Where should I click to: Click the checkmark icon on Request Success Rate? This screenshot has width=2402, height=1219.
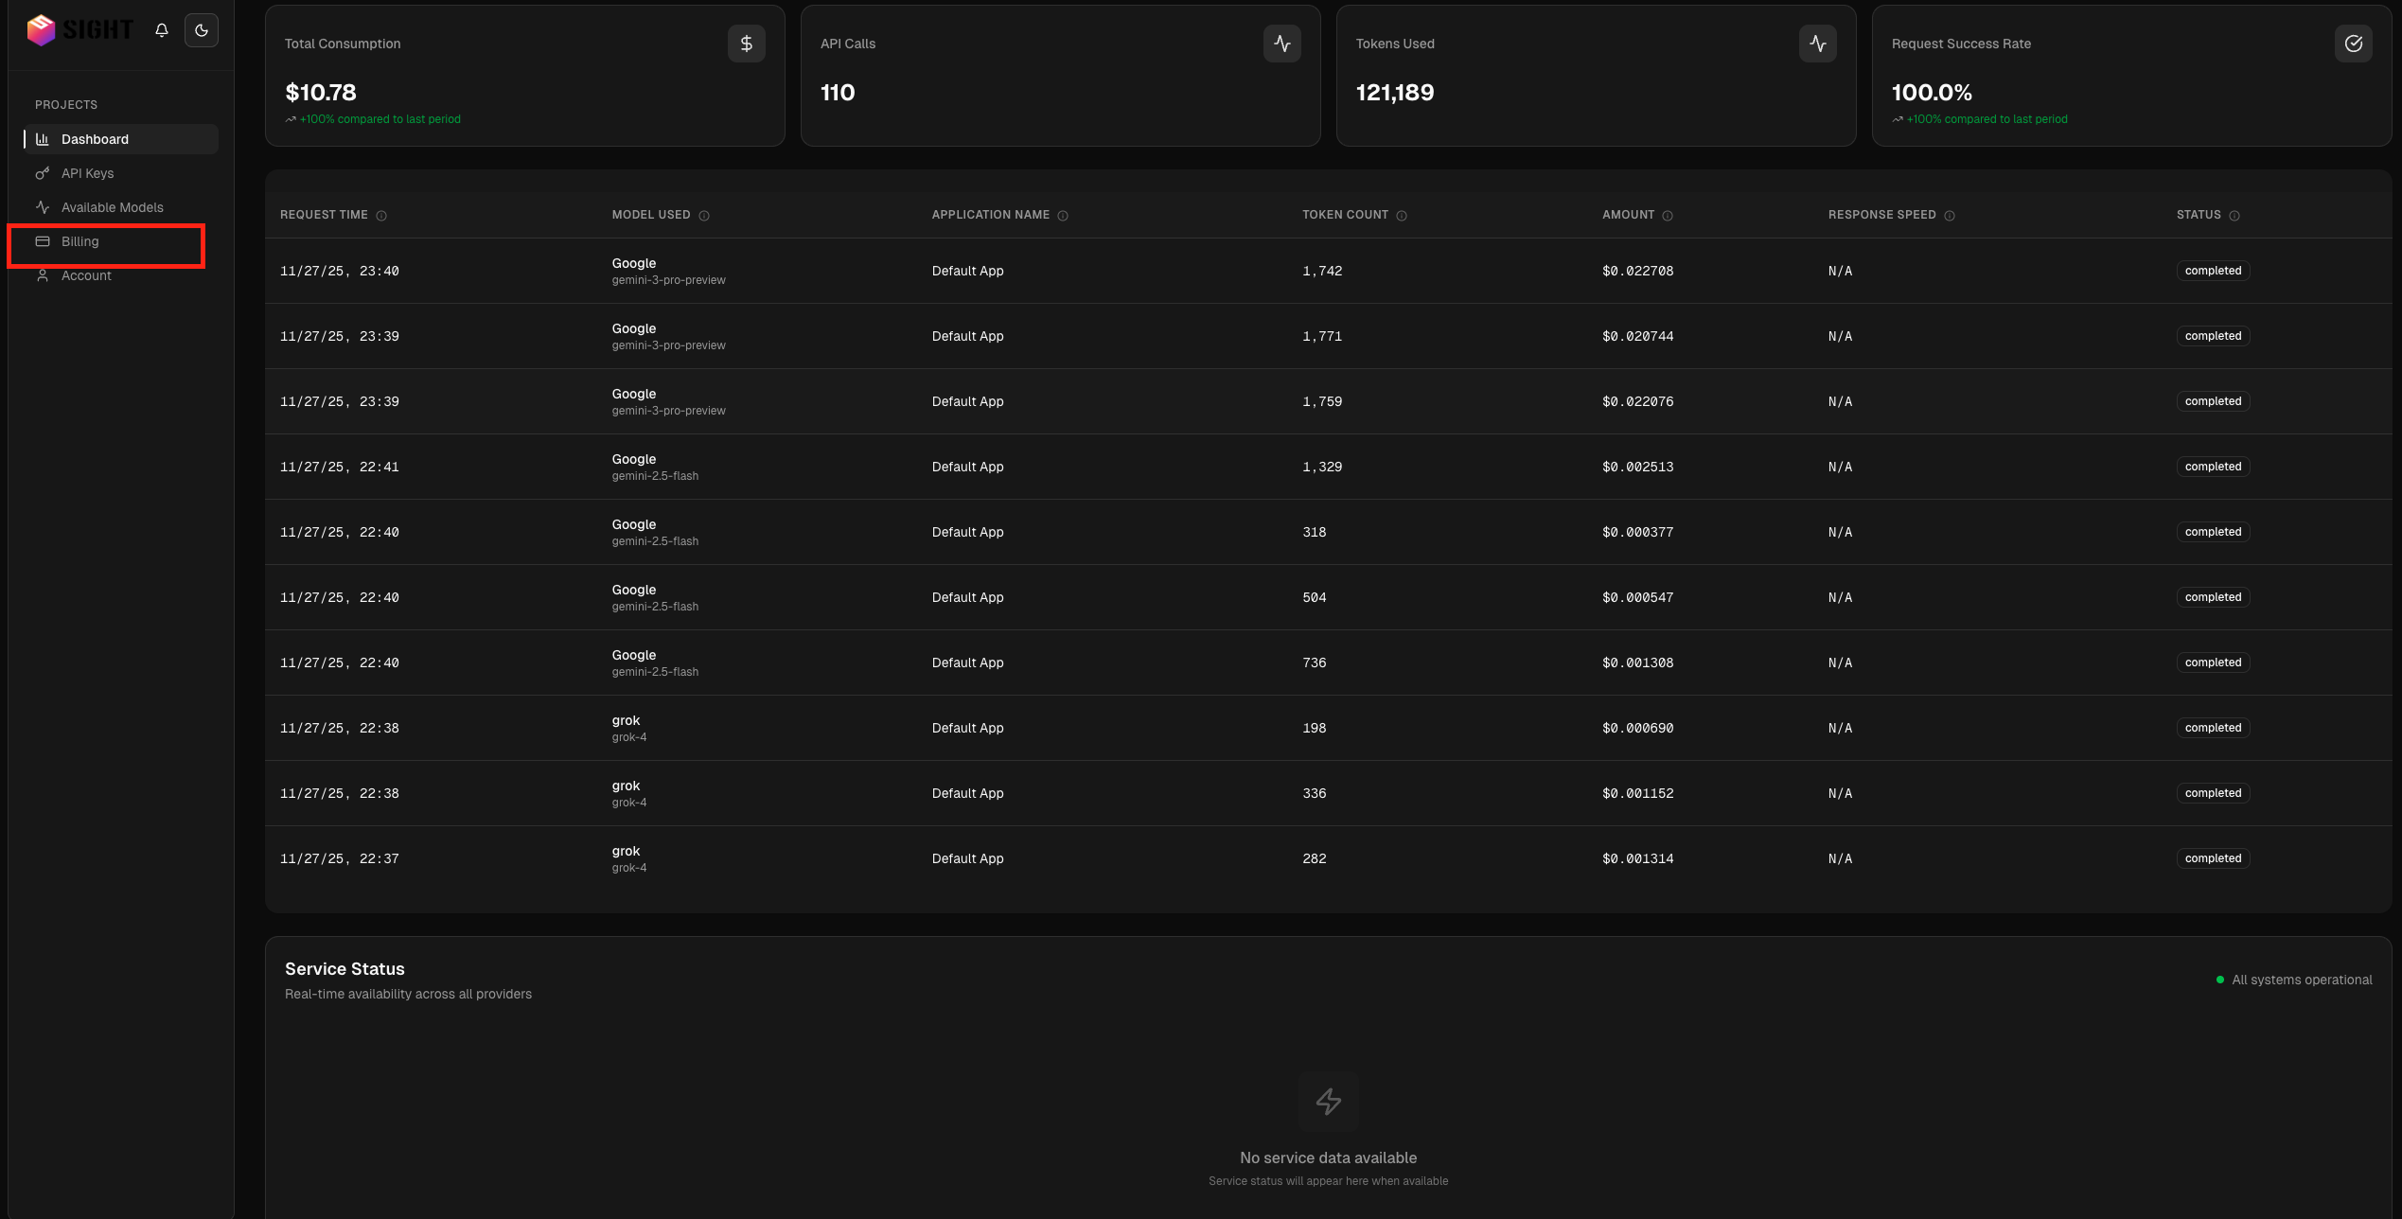pos(2353,44)
